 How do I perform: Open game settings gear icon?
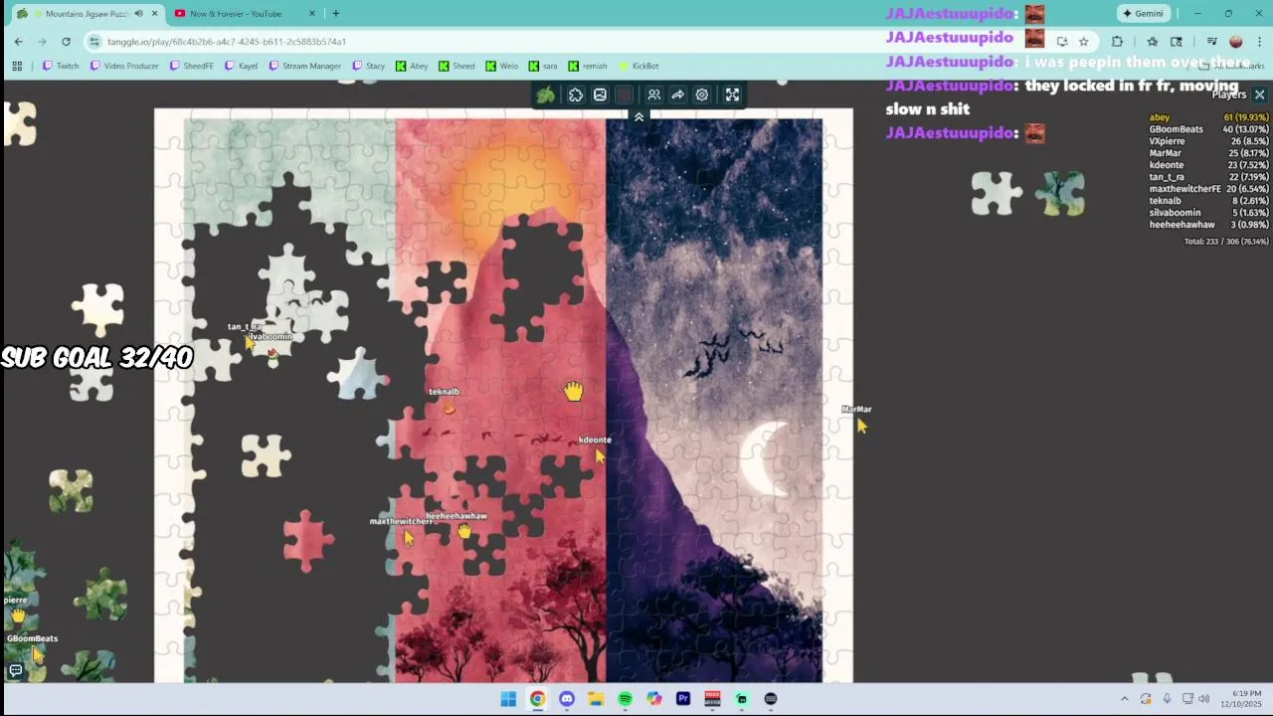[702, 94]
